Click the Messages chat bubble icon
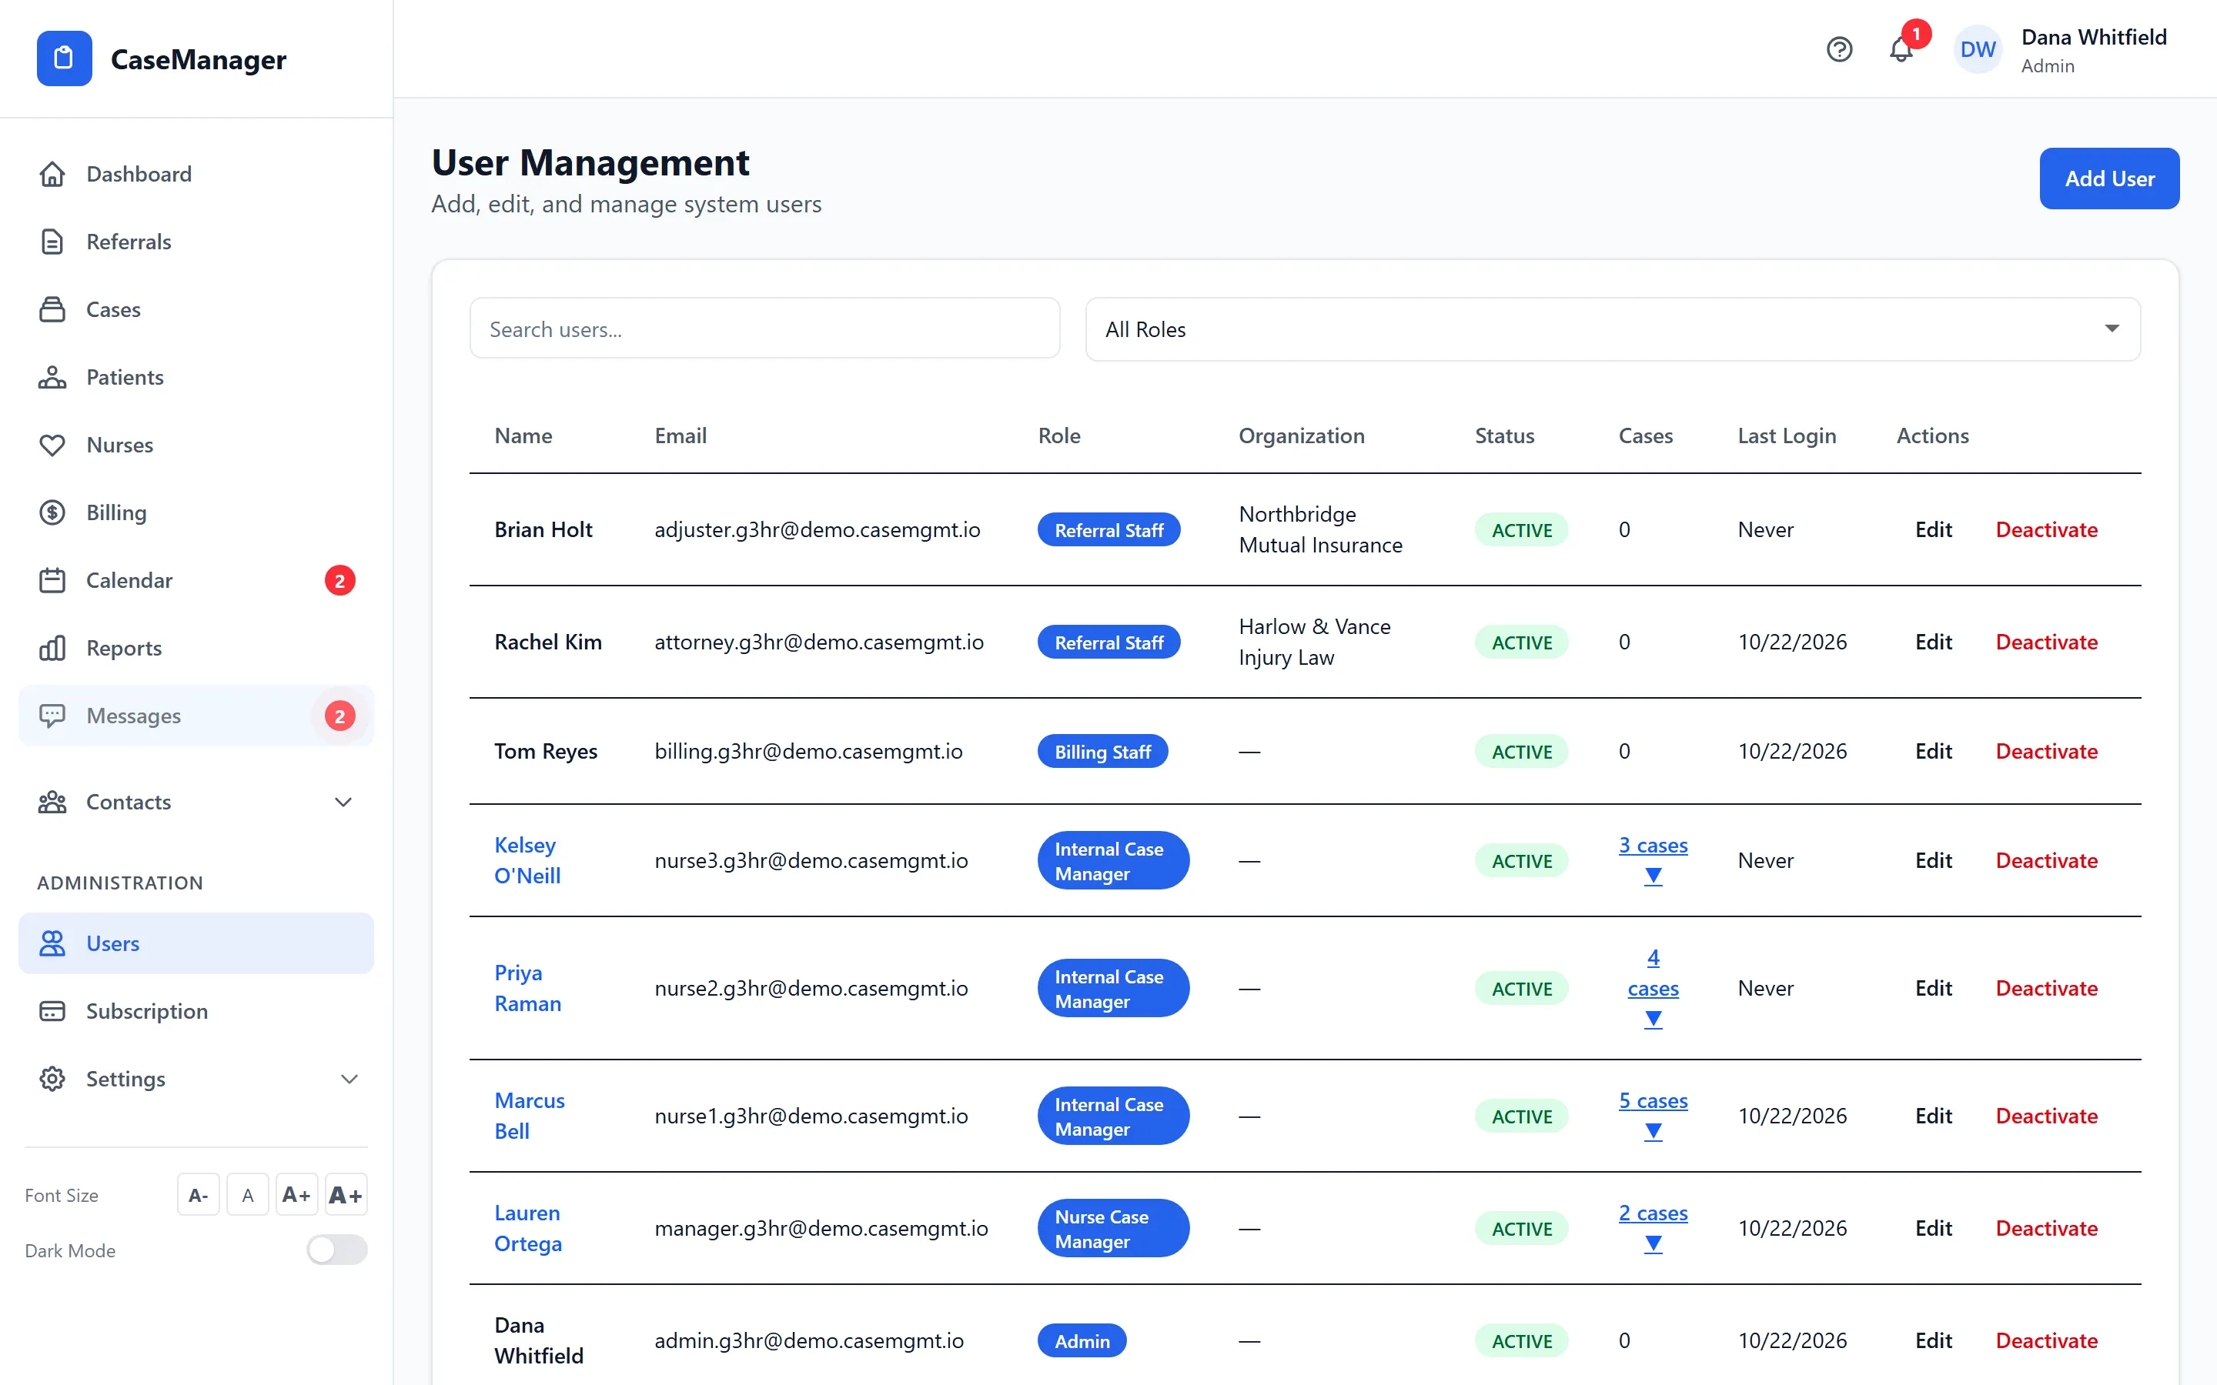2217x1385 pixels. click(52, 716)
